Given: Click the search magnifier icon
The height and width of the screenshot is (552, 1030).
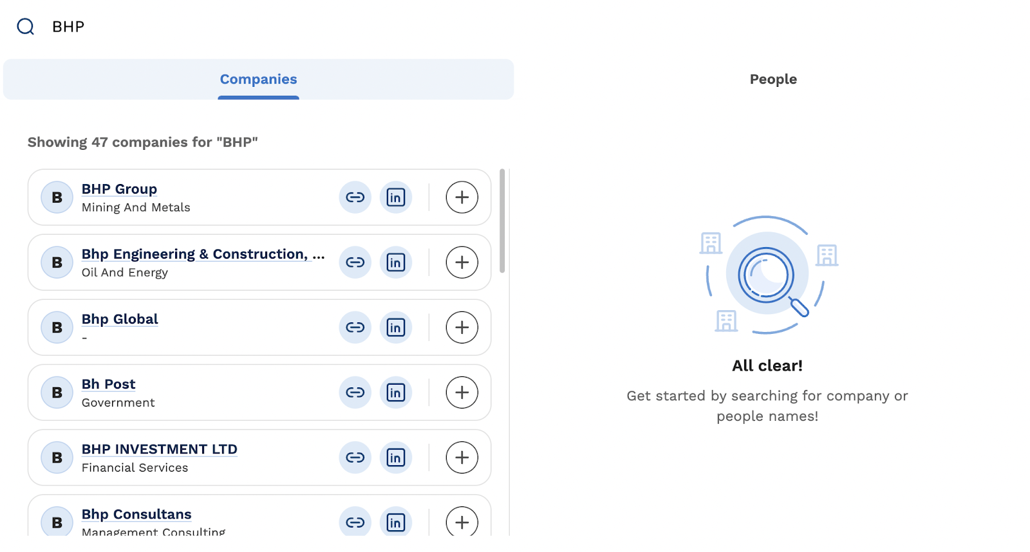Looking at the screenshot, I should (x=26, y=26).
